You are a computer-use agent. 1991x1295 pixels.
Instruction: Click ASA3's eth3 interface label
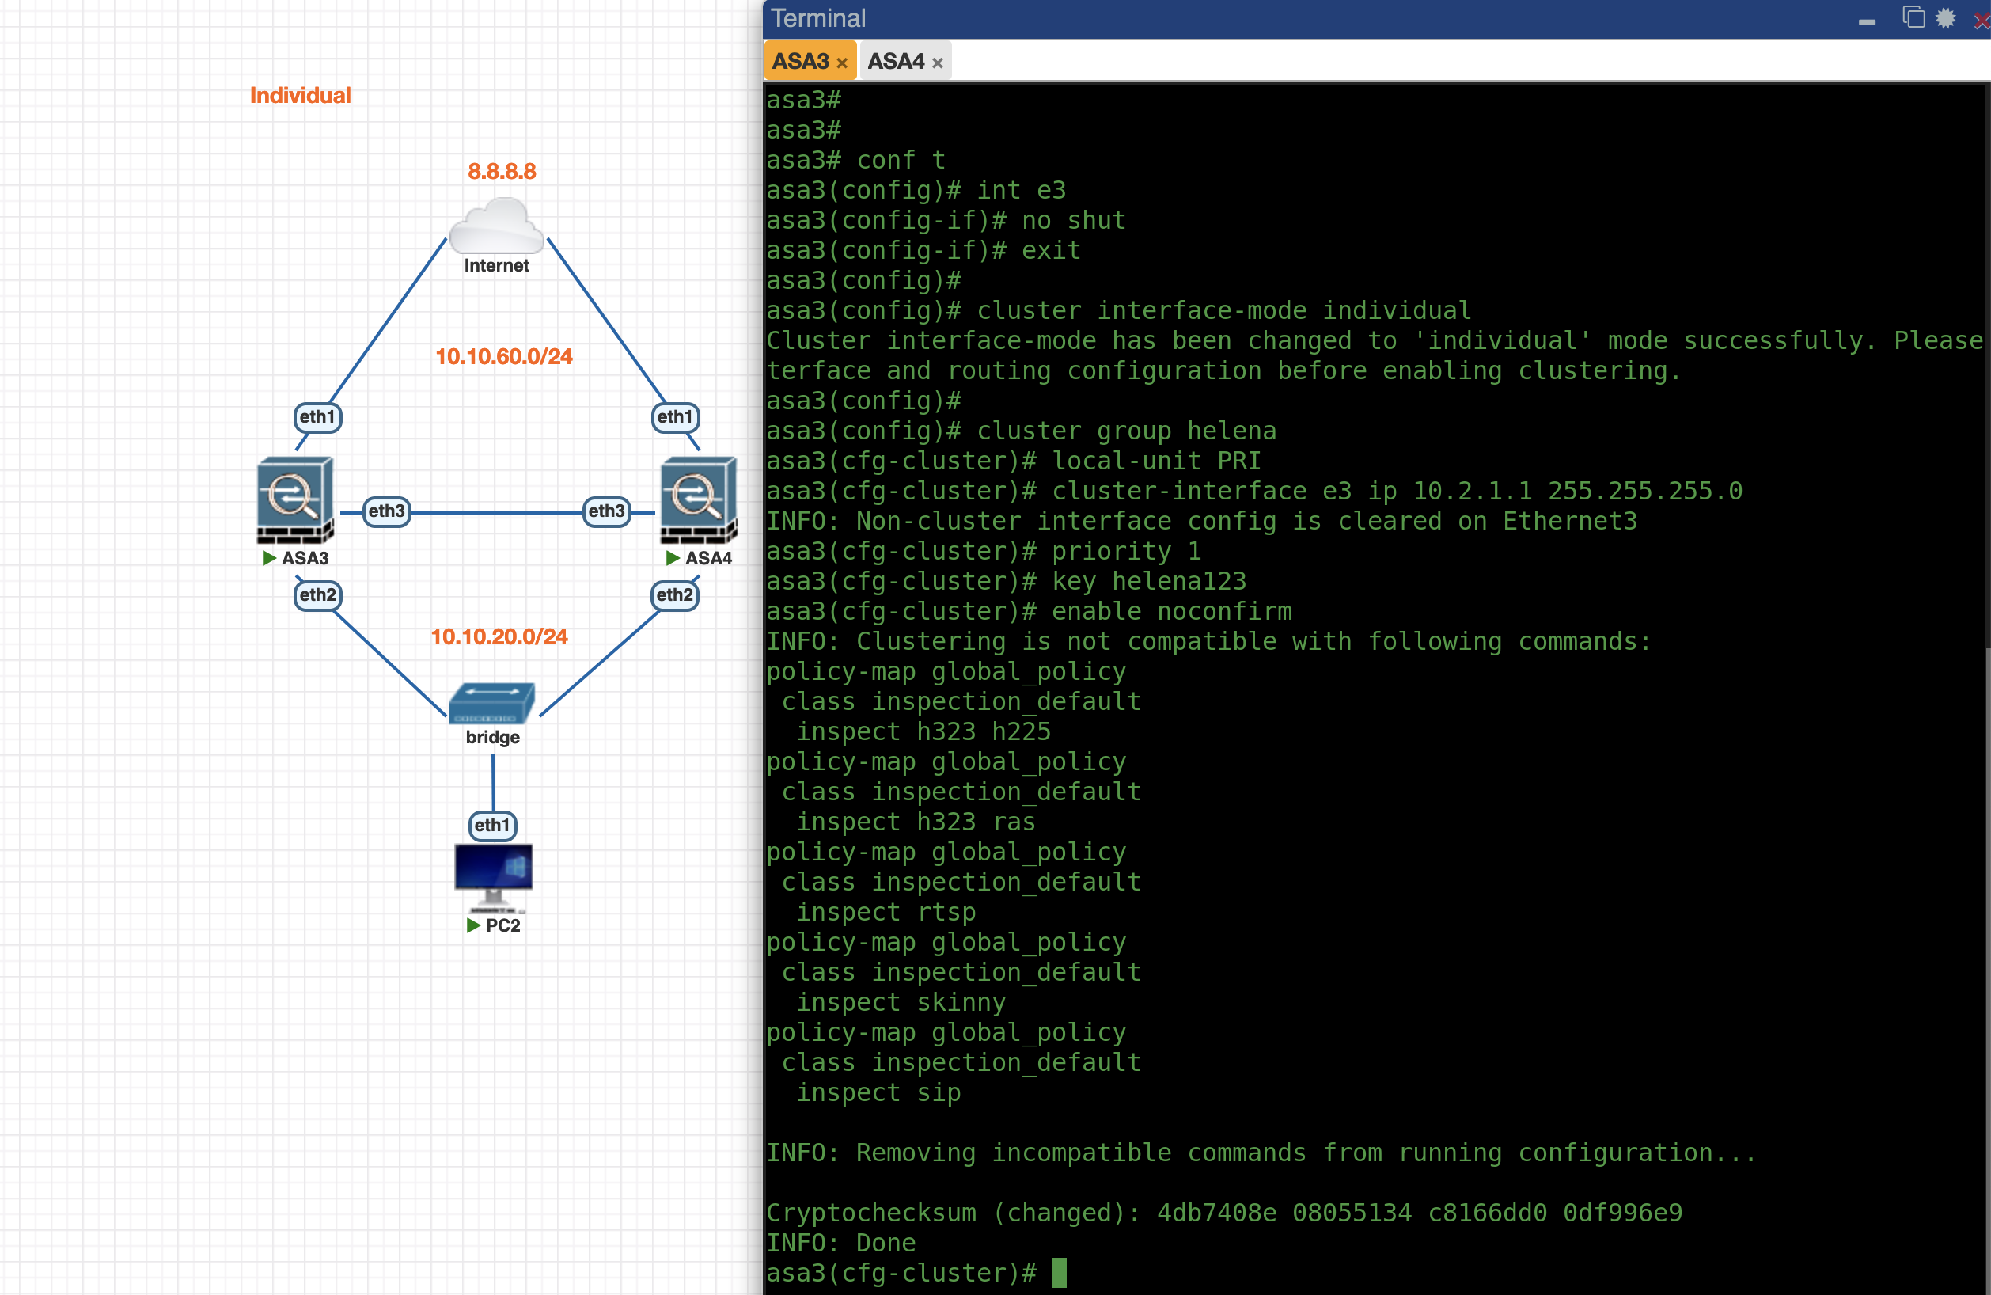click(x=386, y=511)
